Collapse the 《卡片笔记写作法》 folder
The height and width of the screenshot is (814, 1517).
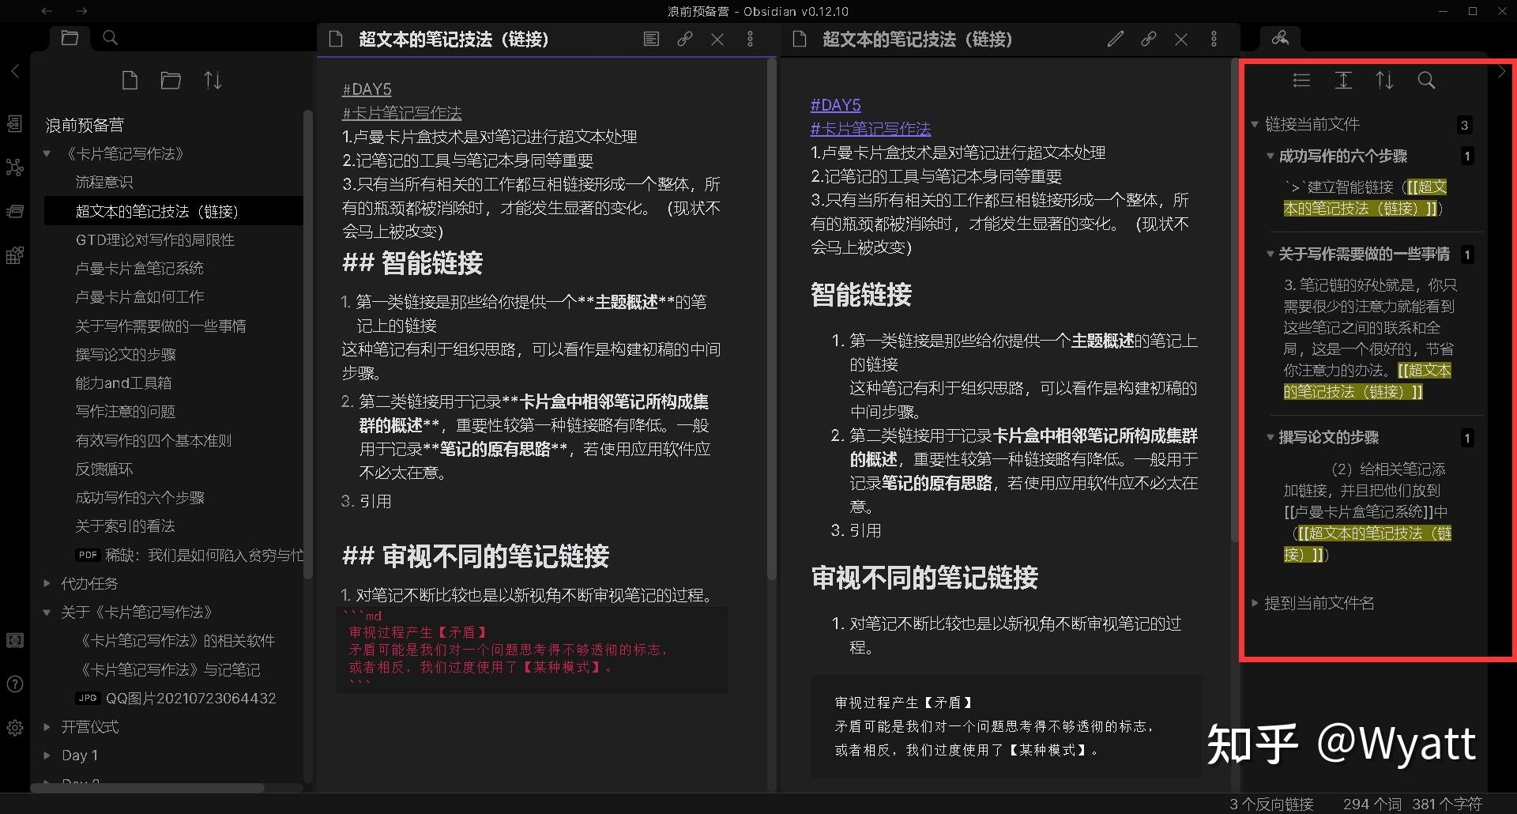coord(47,153)
